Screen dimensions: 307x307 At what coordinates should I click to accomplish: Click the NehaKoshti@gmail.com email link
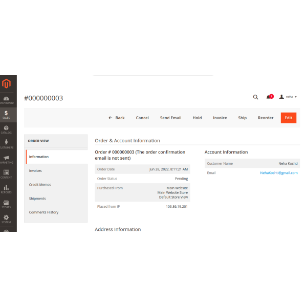(278, 173)
